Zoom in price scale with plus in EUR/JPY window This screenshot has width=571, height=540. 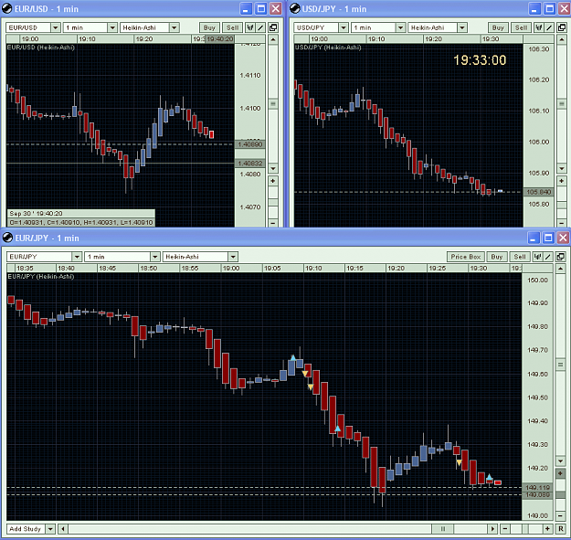561,473
